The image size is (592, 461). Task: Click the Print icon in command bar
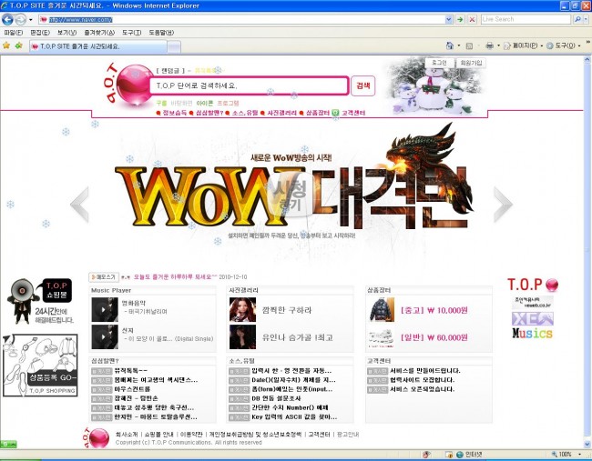click(x=490, y=45)
